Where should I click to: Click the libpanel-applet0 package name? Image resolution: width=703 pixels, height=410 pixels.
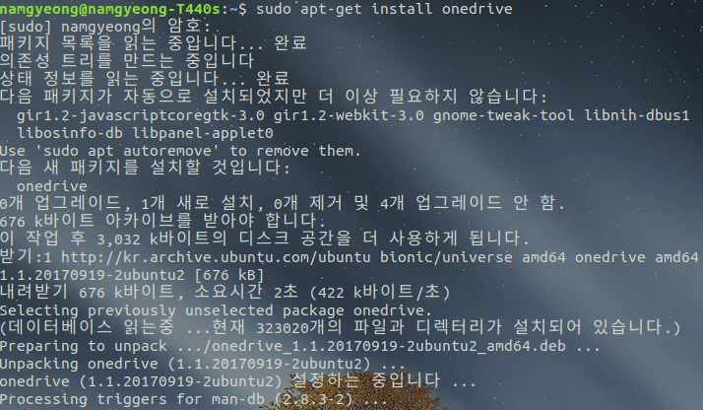(x=203, y=133)
